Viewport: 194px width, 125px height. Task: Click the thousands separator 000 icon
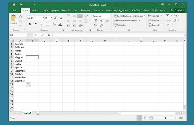108,21
